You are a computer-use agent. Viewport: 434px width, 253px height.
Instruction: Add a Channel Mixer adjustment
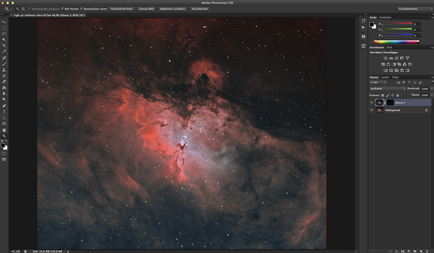(404, 64)
